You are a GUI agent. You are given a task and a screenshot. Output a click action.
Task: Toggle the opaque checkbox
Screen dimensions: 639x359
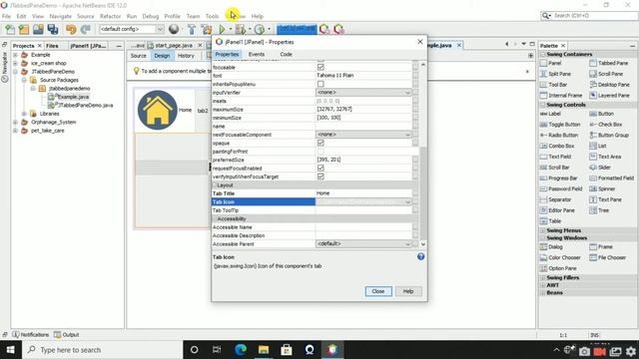tap(320, 143)
